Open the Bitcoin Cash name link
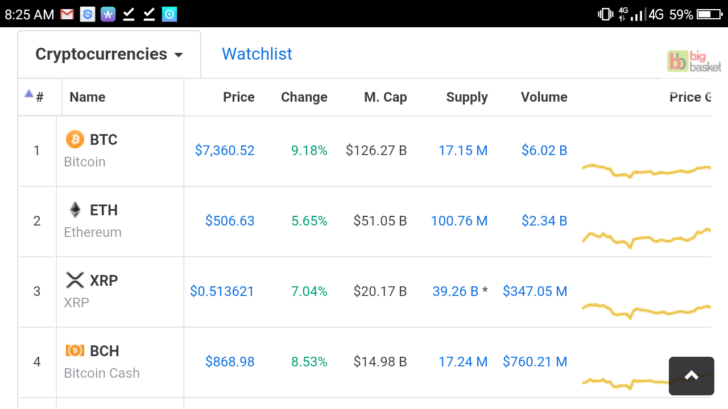728x409 pixels. 102,373
